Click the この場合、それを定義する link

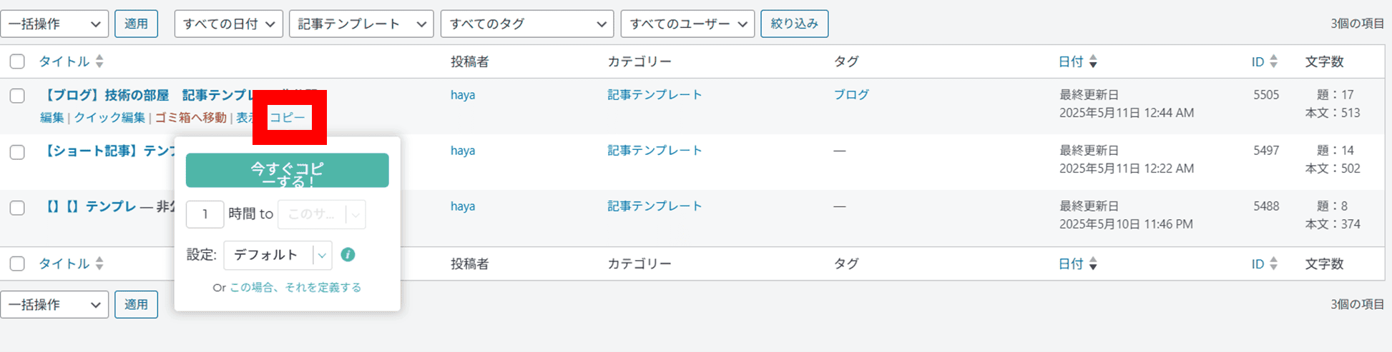click(x=295, y=287)
